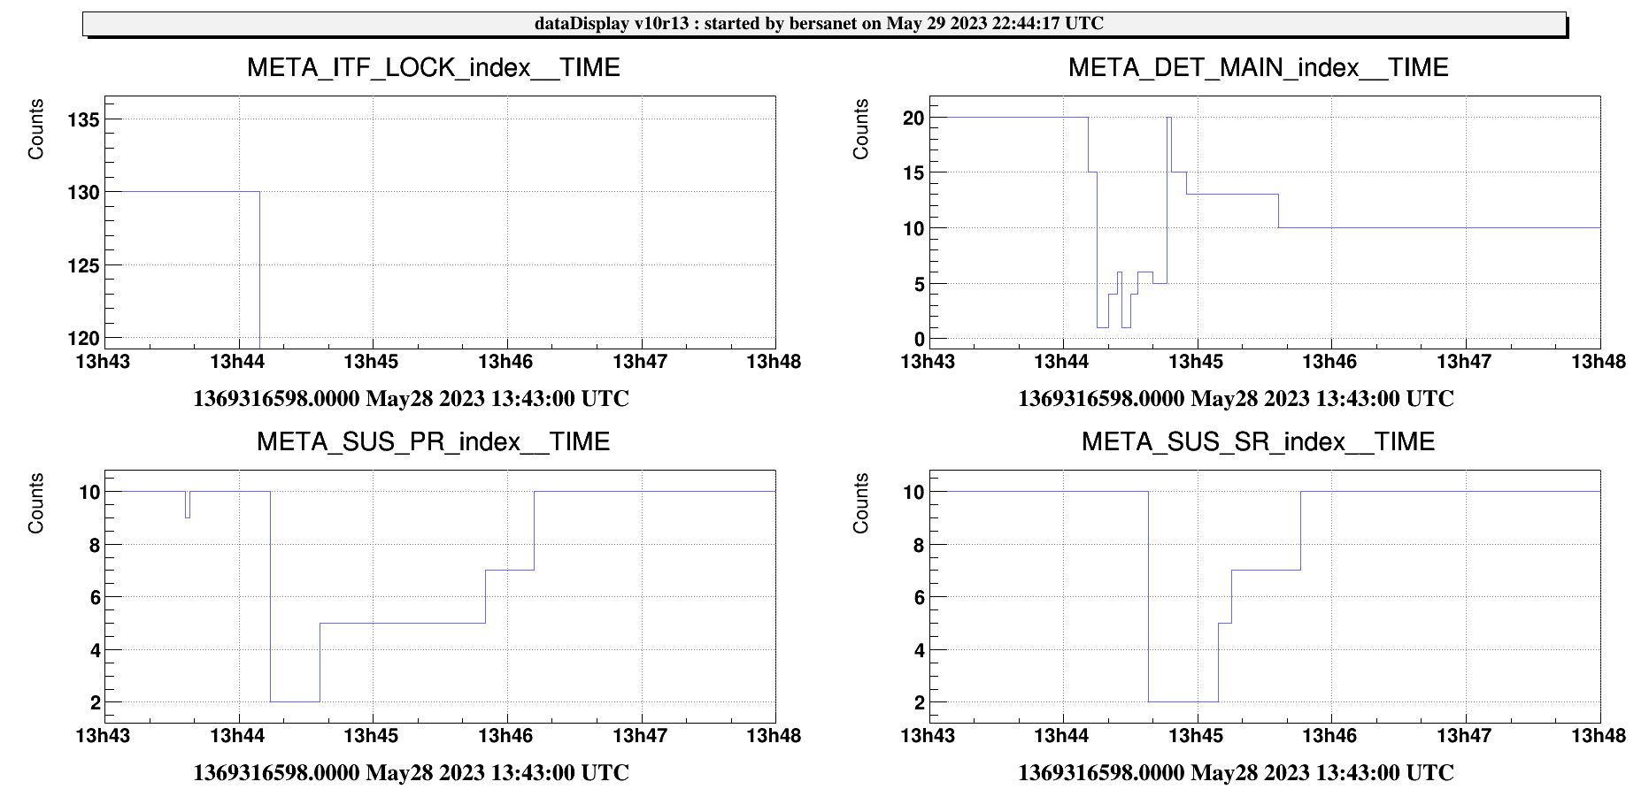Select the META_SUS_SR_index__TIME plot title
This screenshot has height=797, width=1649.
pyautogui.click(x=1258, y=442)
